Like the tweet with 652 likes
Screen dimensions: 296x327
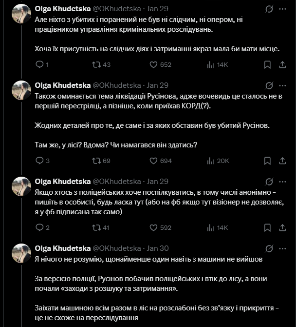153,64
